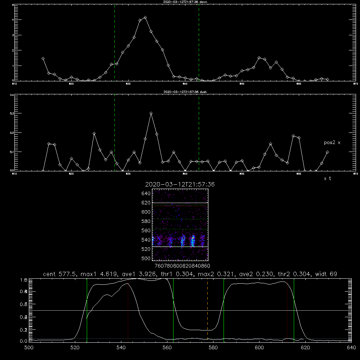Click the spectrogram x-axis label string 760780800820840860

(x=182, y=266)
